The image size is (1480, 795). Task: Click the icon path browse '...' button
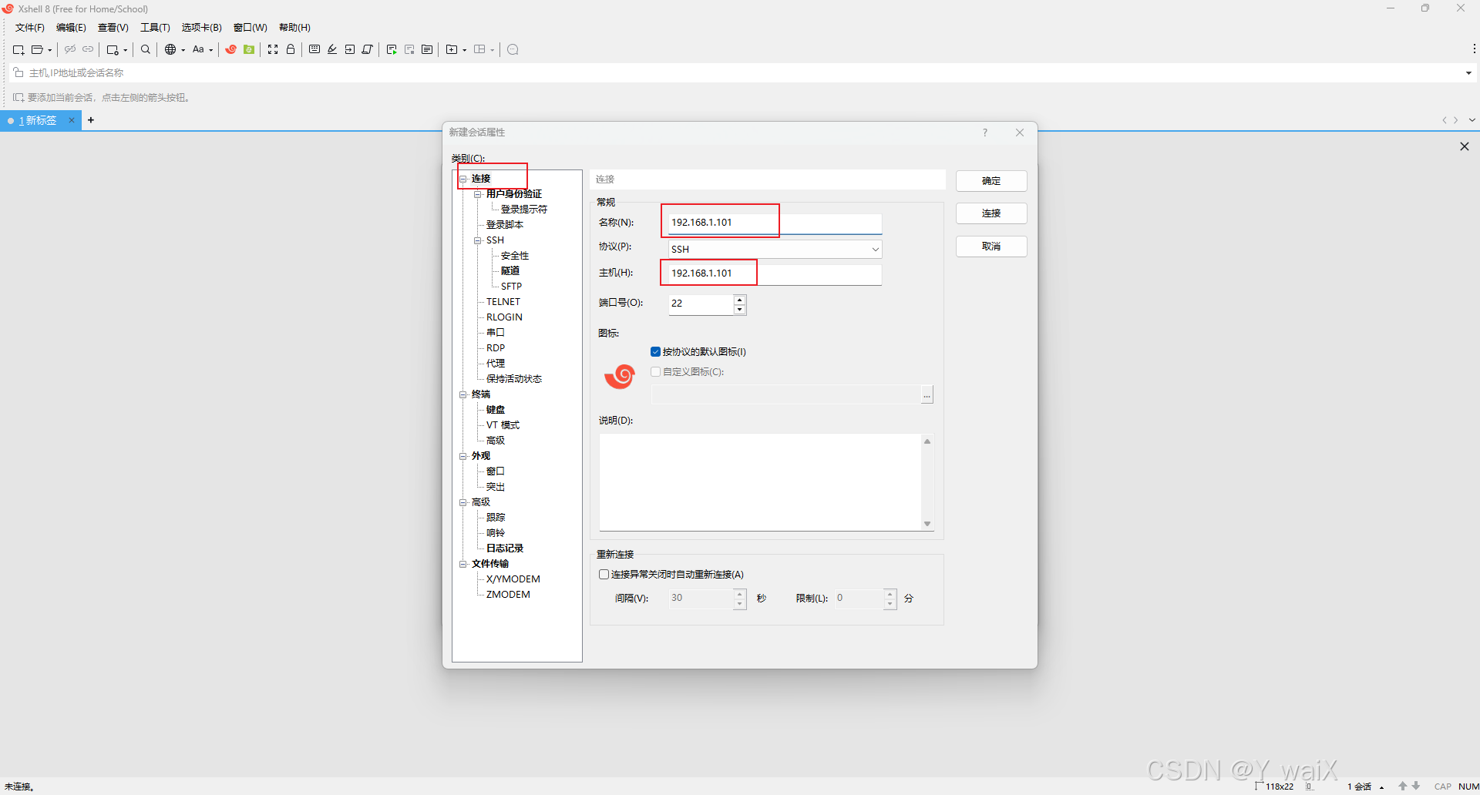[927, 395]
